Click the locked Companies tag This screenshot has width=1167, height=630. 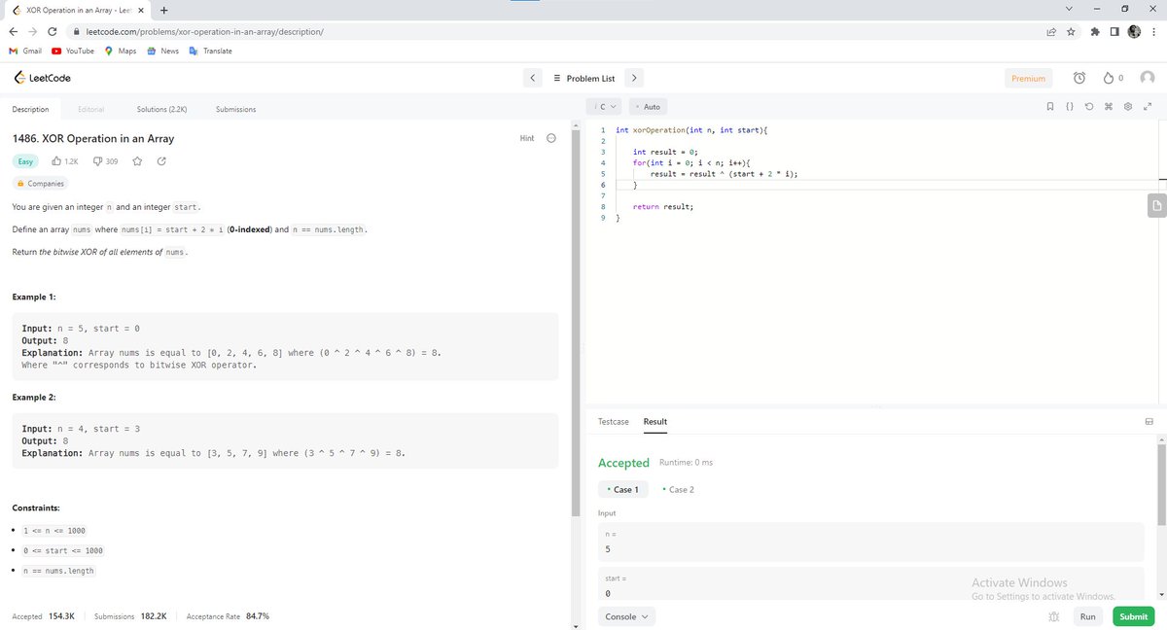tap(42, 184)
